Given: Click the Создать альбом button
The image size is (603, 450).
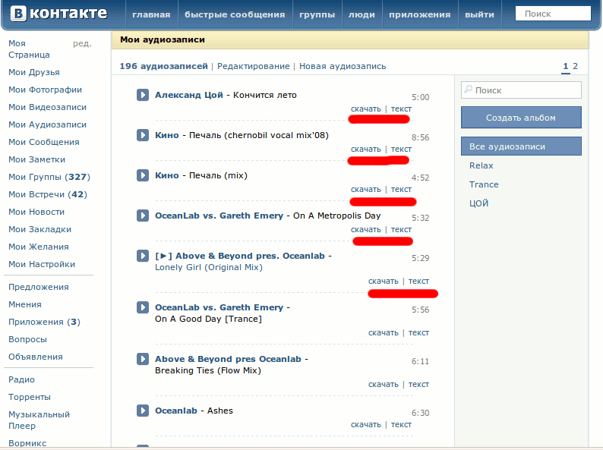Looking at the screenshot, I should coord(521,118).
